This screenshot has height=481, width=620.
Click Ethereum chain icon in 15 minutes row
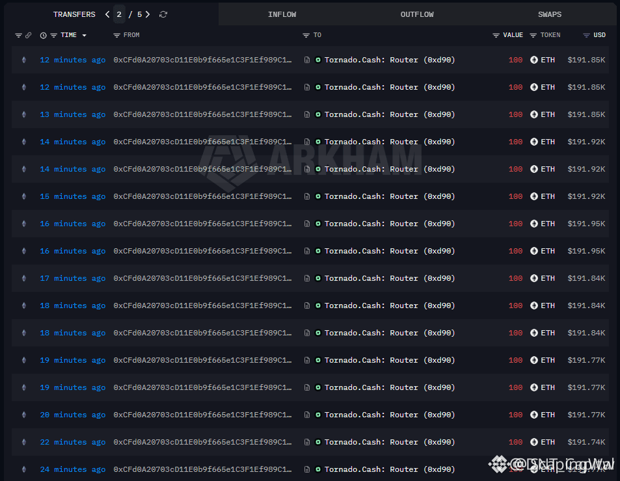tap(24, 196)
